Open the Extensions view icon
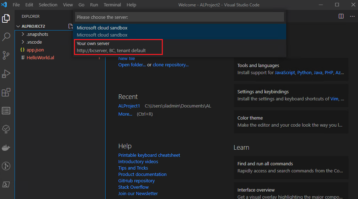 (x=6, y=92)
